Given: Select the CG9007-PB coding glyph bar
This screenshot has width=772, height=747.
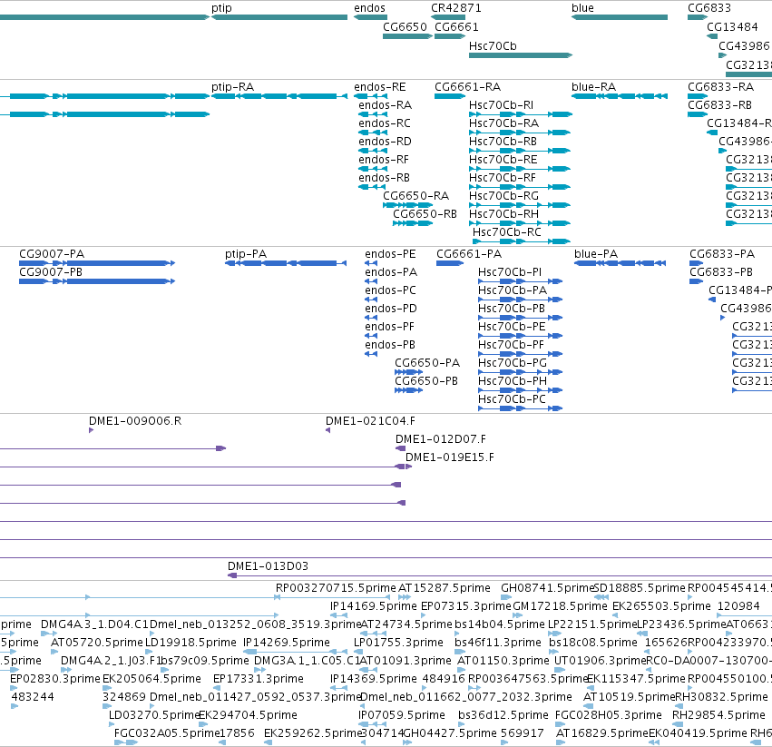Looking at the screenshot, I should pos(97,281).
